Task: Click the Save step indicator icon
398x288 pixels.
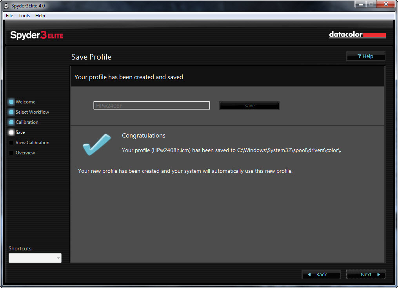Action: [11, 132]
